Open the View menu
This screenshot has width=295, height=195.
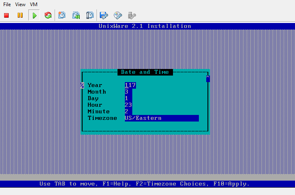click(20, 5)
